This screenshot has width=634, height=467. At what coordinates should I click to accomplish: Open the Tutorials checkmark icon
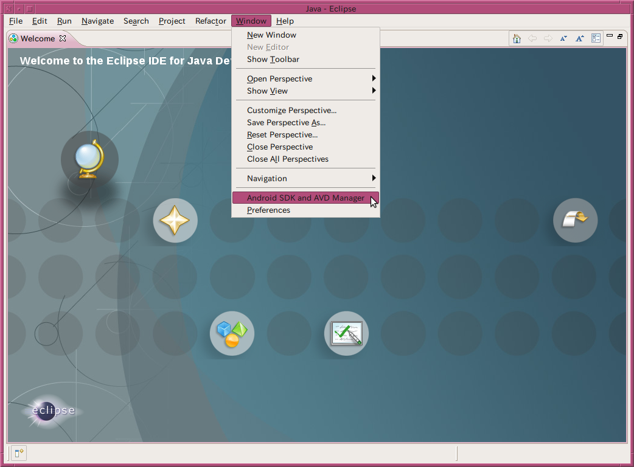tap(347, 333)
